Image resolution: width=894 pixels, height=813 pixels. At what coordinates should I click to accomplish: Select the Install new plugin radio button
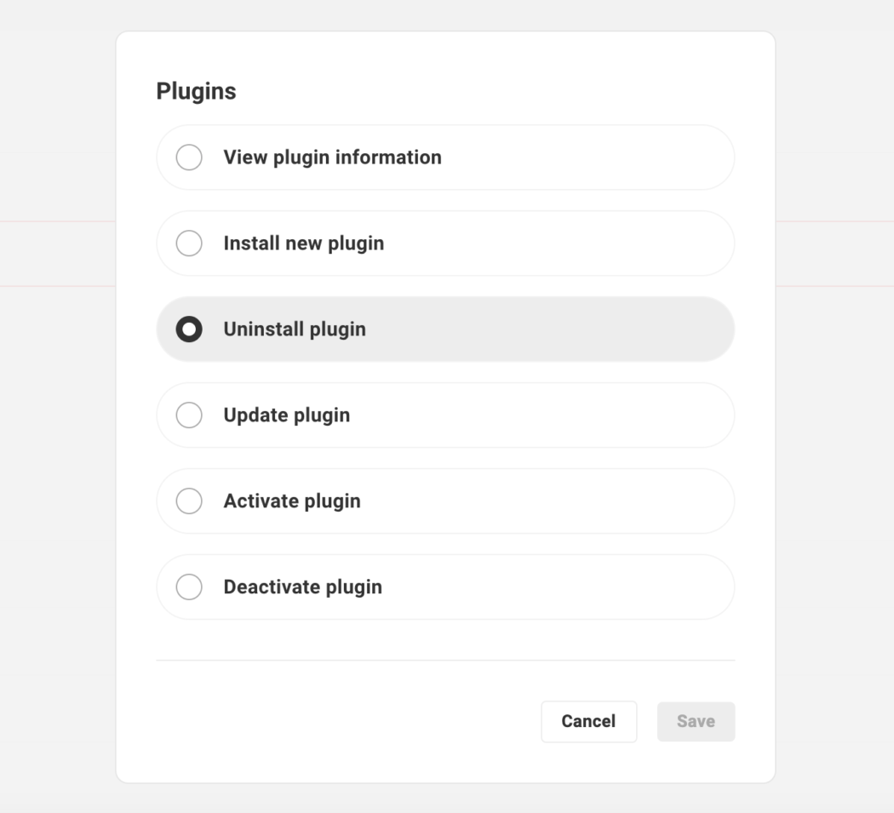[189, 243]
